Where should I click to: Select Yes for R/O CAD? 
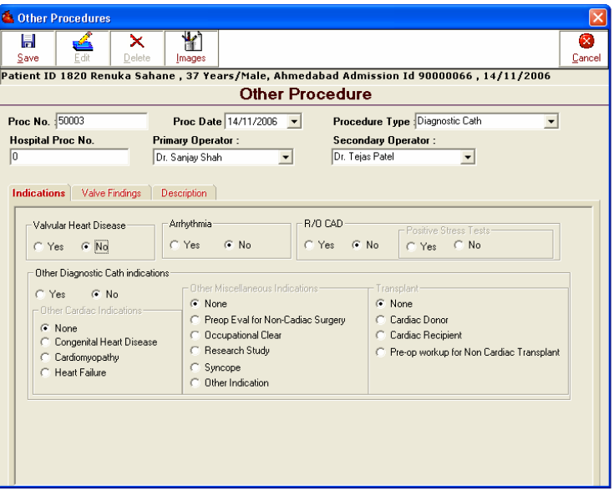(310, 245)
